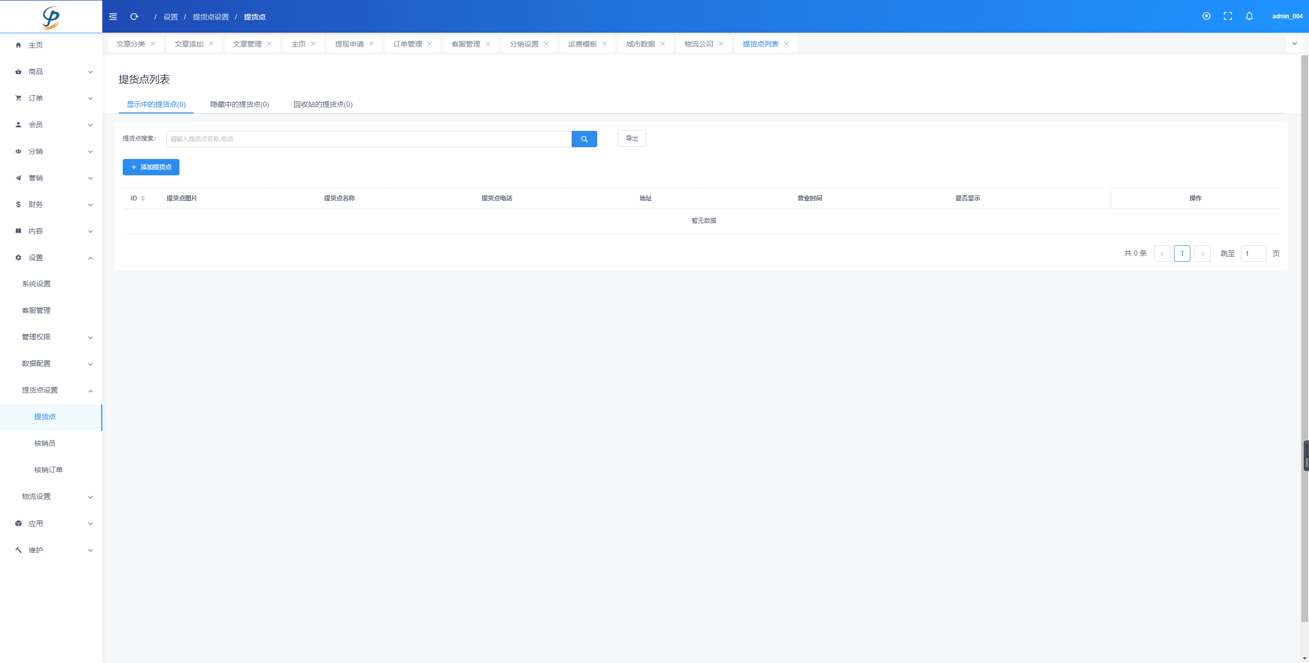Click the refresh page icon
1309x663 pixels.
click(x=134, y=17)
